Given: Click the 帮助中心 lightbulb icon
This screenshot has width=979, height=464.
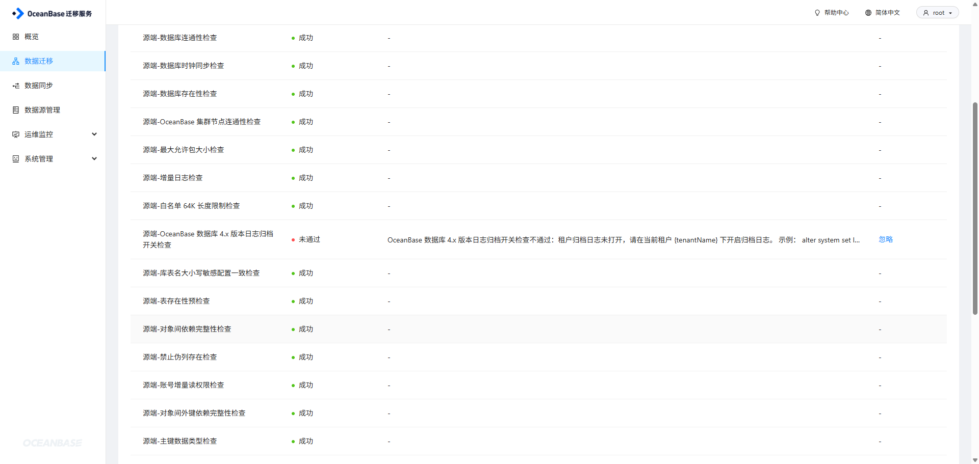Looking at the screenshot, I should 817,13.
